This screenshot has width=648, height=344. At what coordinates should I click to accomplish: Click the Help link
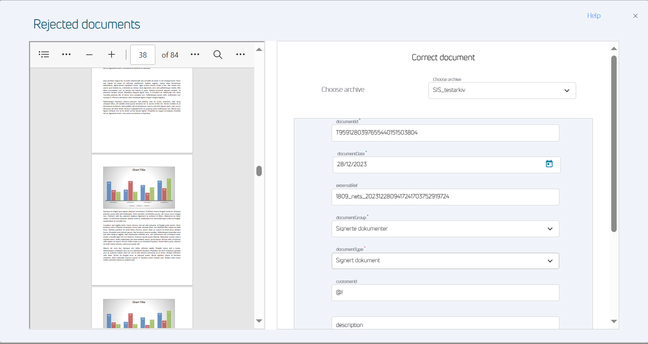coord(593,16)
